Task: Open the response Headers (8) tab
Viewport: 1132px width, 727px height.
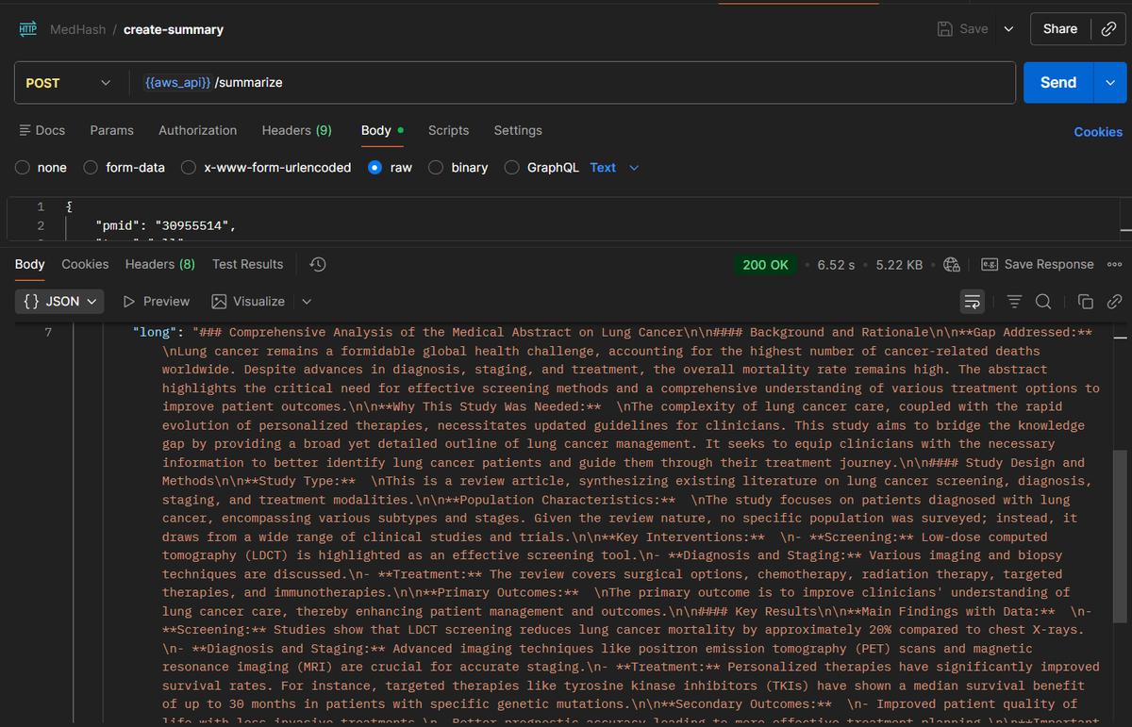Action: click(x=160, y=264)
